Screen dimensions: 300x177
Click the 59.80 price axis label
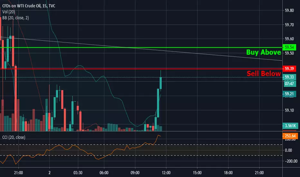pos(289,11)
